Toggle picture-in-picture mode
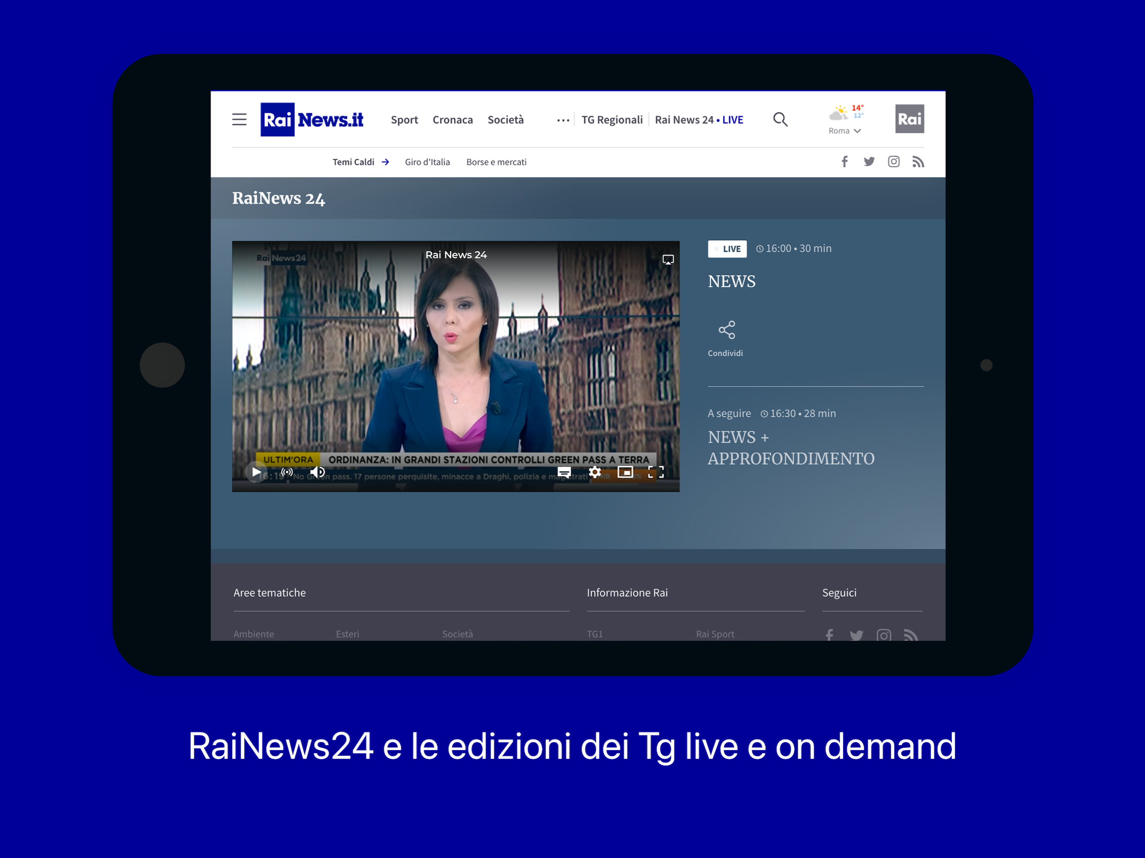 [625, 472]
